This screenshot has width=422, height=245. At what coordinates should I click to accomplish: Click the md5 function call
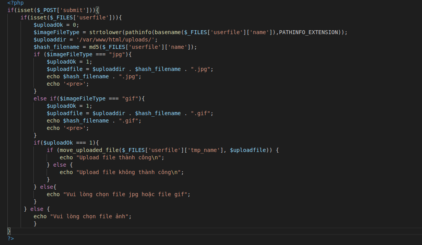click(x=94, y=47)
